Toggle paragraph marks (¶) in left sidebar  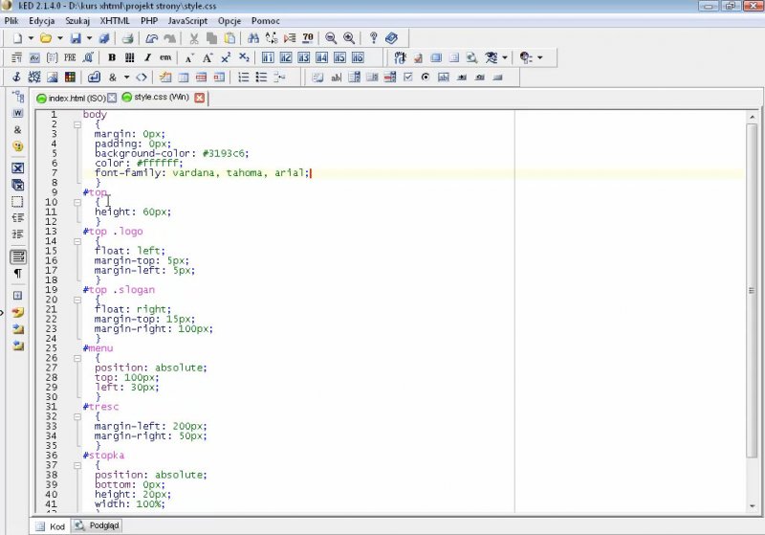tap(17, 274)
